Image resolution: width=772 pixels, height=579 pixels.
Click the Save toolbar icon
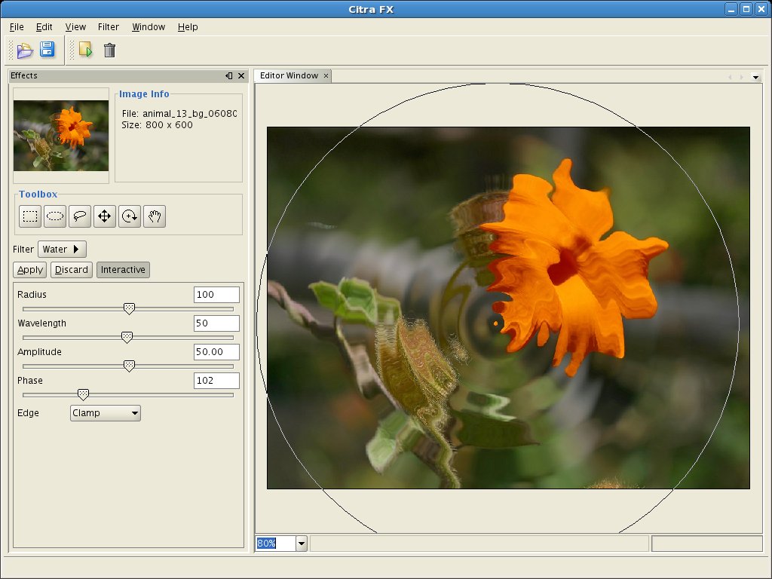coord(47,49)
